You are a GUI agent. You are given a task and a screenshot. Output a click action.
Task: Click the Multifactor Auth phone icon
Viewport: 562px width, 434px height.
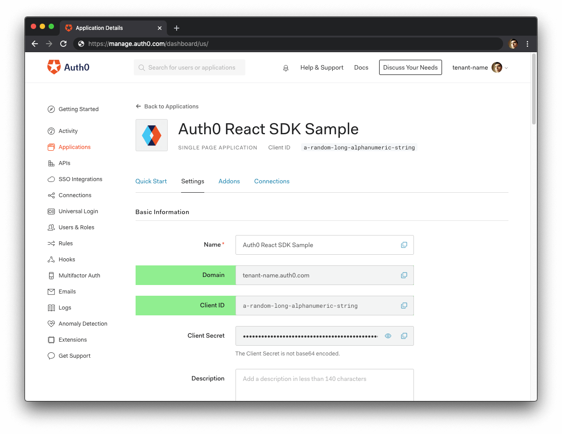point(51,276)
